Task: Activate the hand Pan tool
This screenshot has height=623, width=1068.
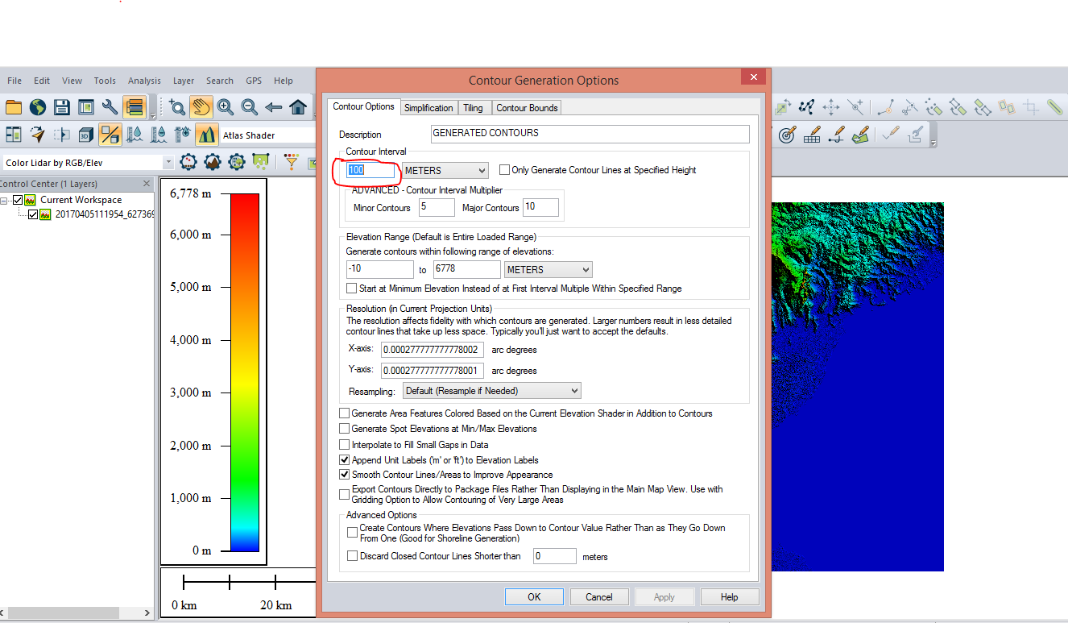Action: [201, 106]
